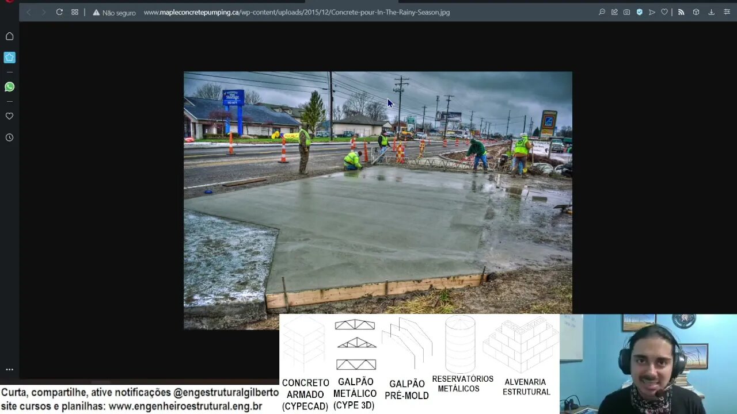Open the zoom-out magnifier control in address bar
This screenshot has width=737, height=414.
602,12
